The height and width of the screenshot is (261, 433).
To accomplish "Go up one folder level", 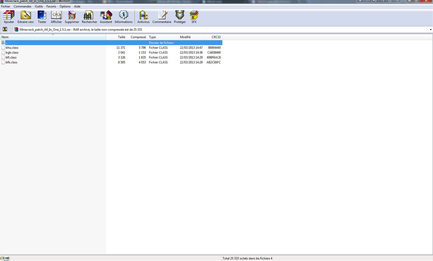I will [x=5, y=29].
